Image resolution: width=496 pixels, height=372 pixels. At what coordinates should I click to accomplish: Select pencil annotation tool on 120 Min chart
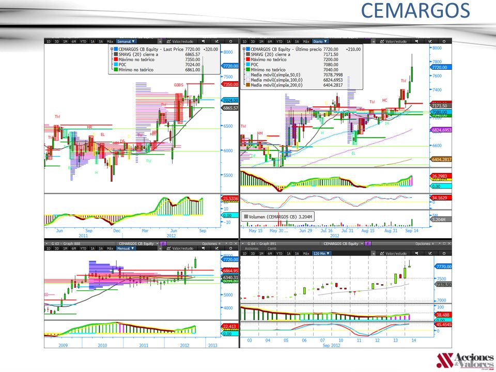tap(430, 253)
